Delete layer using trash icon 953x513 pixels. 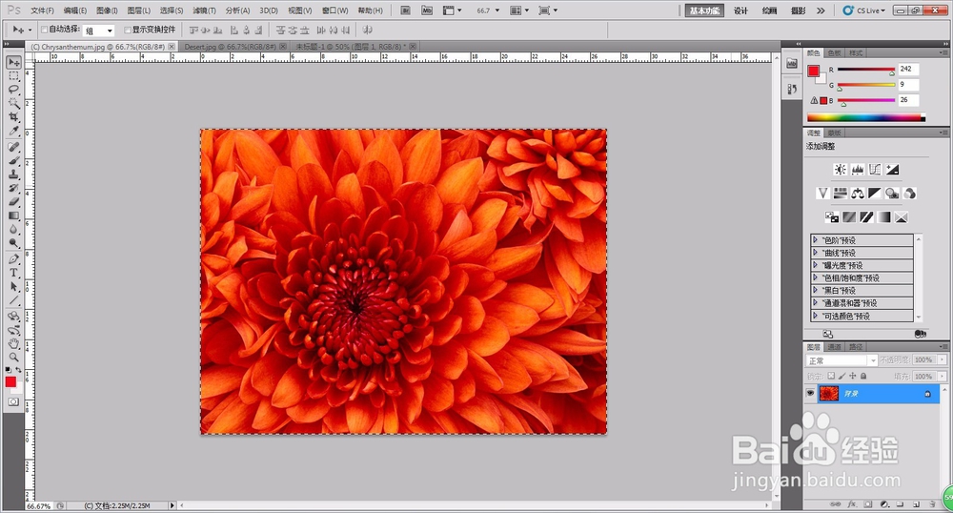[x=932, y=504]
